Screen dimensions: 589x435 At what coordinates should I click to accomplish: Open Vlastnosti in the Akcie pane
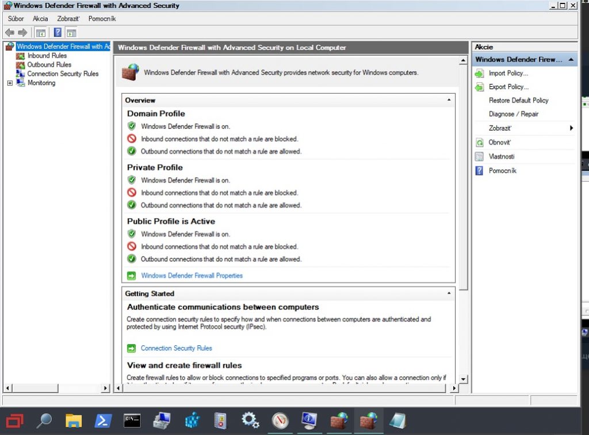pos(502,157)
